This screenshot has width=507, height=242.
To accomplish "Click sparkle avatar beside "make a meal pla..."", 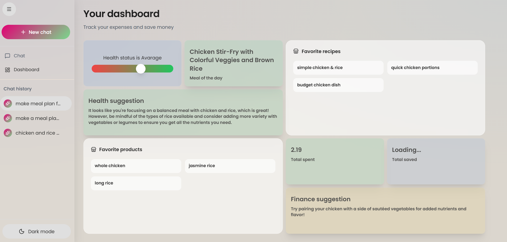I will click(x=8, y=118).
